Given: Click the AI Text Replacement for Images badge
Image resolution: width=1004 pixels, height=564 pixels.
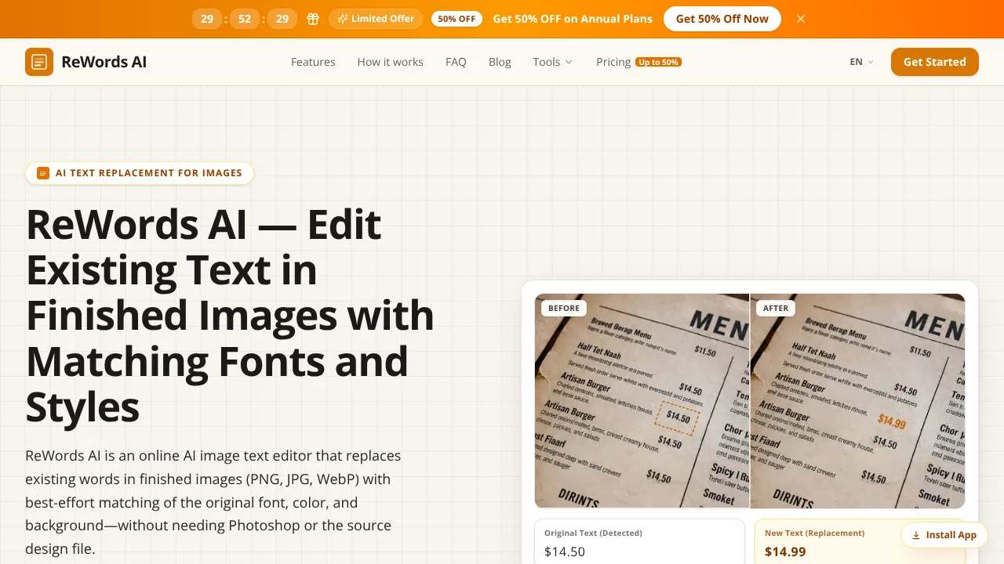Looking at the screenshot, I should click(x=140, y=173).
